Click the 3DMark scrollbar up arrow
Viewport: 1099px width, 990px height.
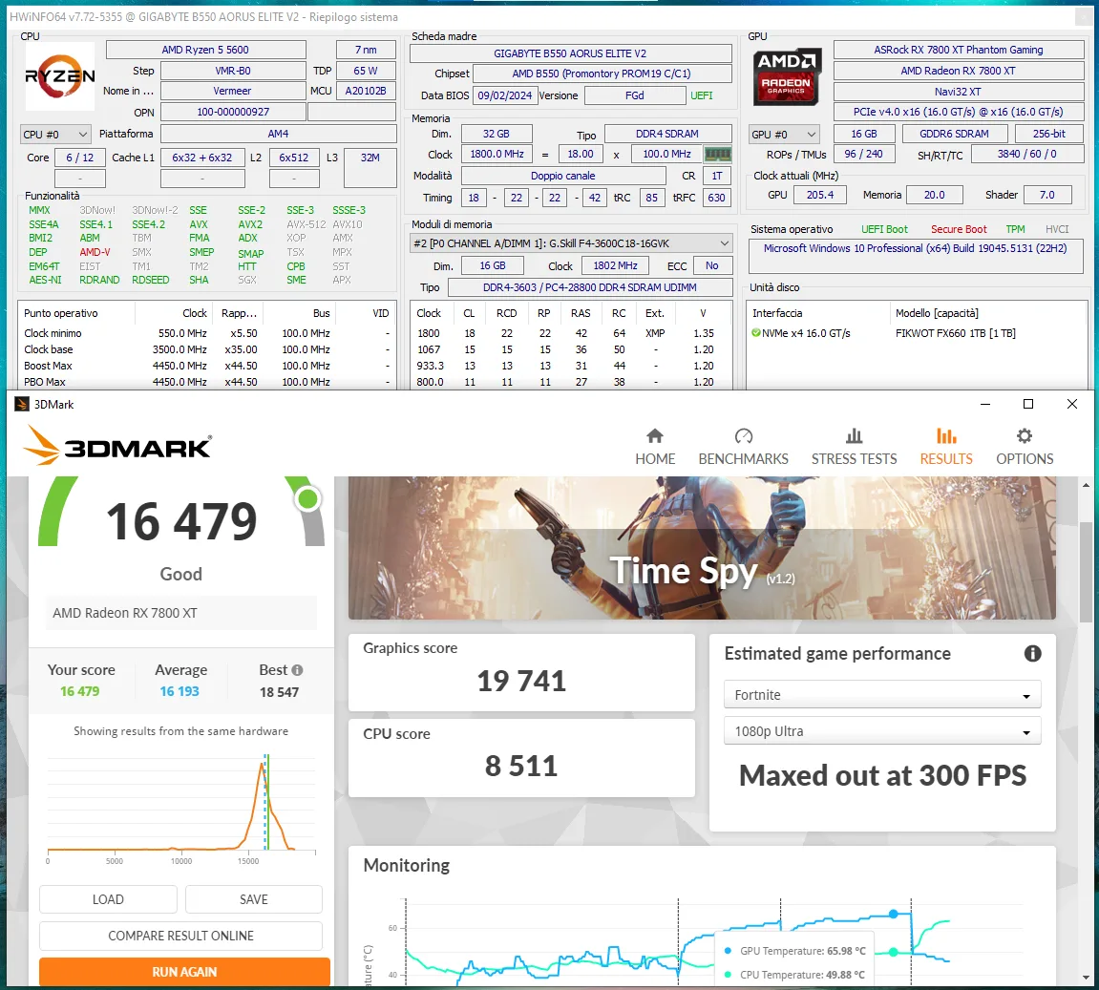[x=1086, y=485]
